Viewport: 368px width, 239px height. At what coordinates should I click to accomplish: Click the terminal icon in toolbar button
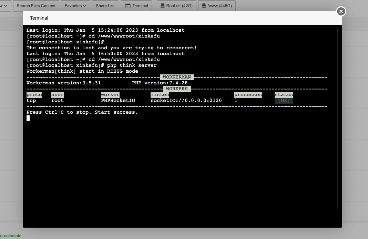128,6
